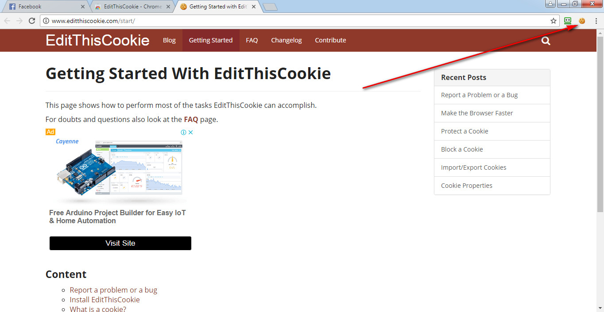The image size is (604, 312).
Task: Click the Content heading
Action: [x=66, y=274]
